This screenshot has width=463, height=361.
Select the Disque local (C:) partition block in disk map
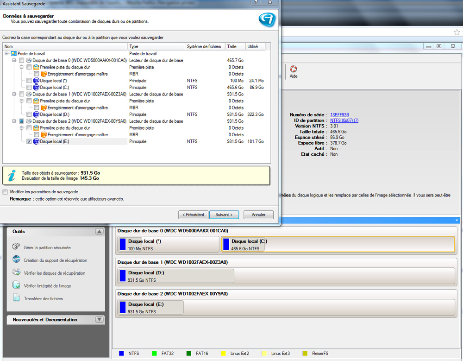click(x=338, y=244)
